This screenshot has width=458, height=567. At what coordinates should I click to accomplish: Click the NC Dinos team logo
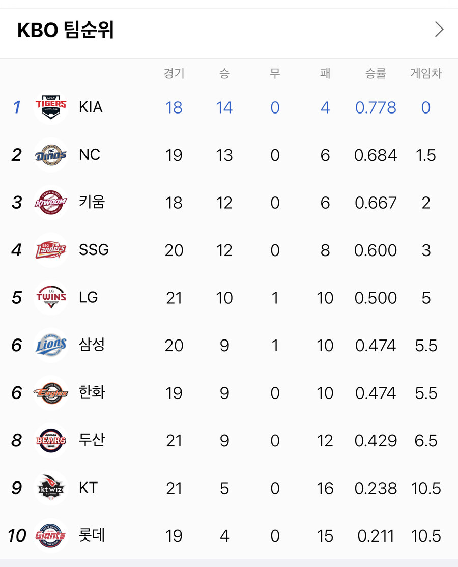[51, 155]
